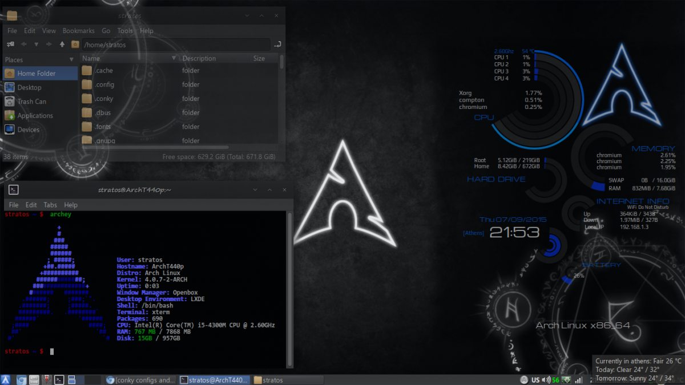Open Help menu in terminal
Screen dimensions: 685x385
click(71, 205)
